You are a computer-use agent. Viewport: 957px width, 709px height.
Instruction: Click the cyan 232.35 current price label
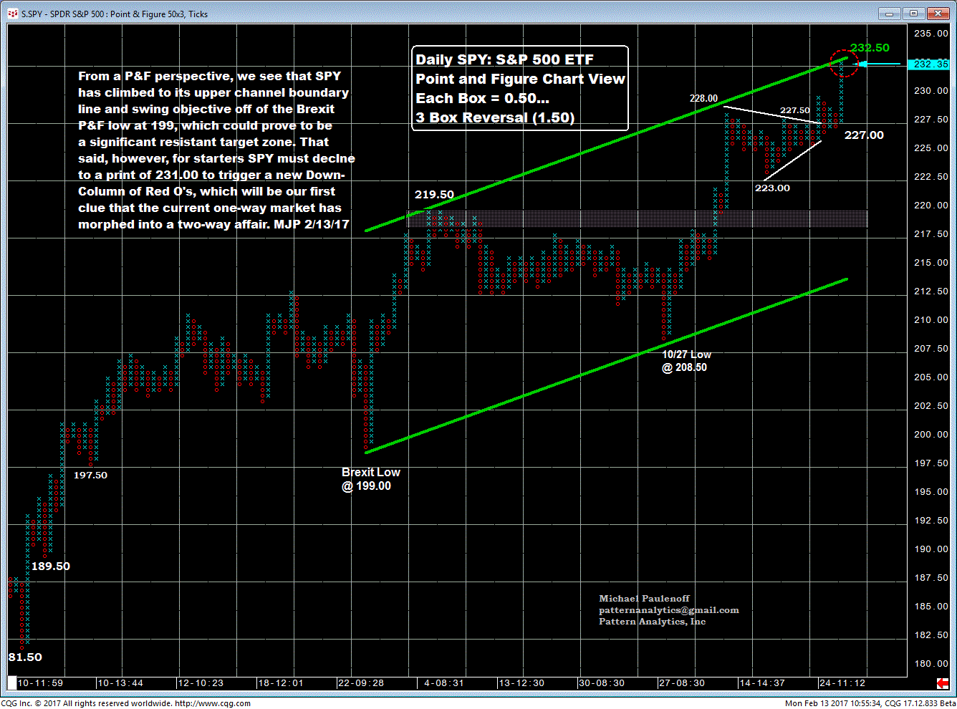click(929, 64)
